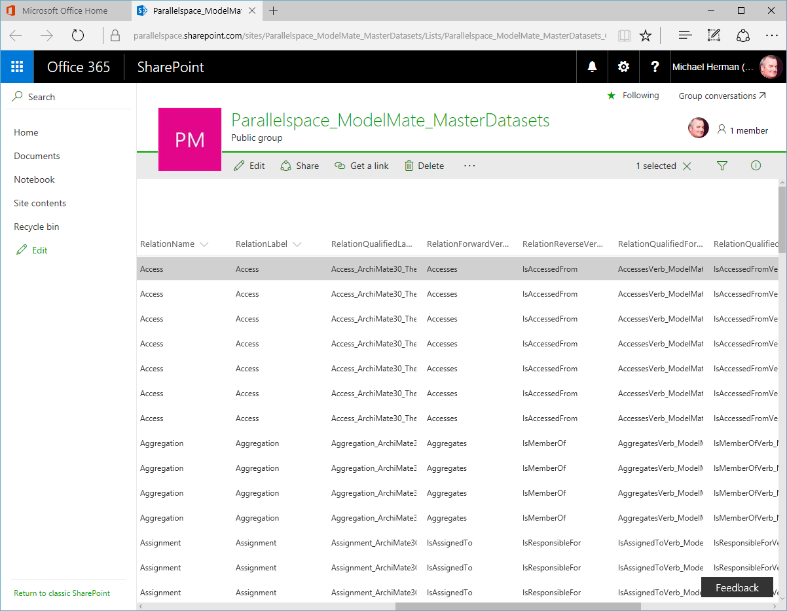Open more commands via the ellipsis
787x611 pixels.
(469, 166)
